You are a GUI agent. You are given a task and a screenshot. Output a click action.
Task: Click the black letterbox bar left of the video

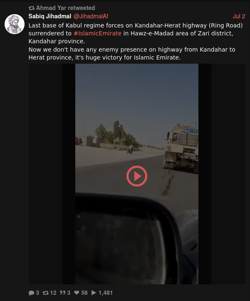tap(69, 174)
